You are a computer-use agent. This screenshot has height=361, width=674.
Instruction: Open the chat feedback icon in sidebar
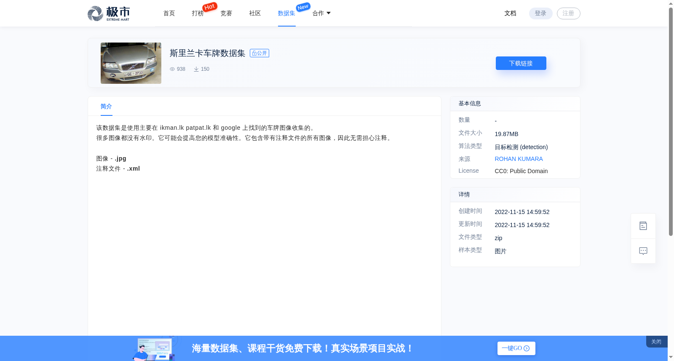[643, 251]
